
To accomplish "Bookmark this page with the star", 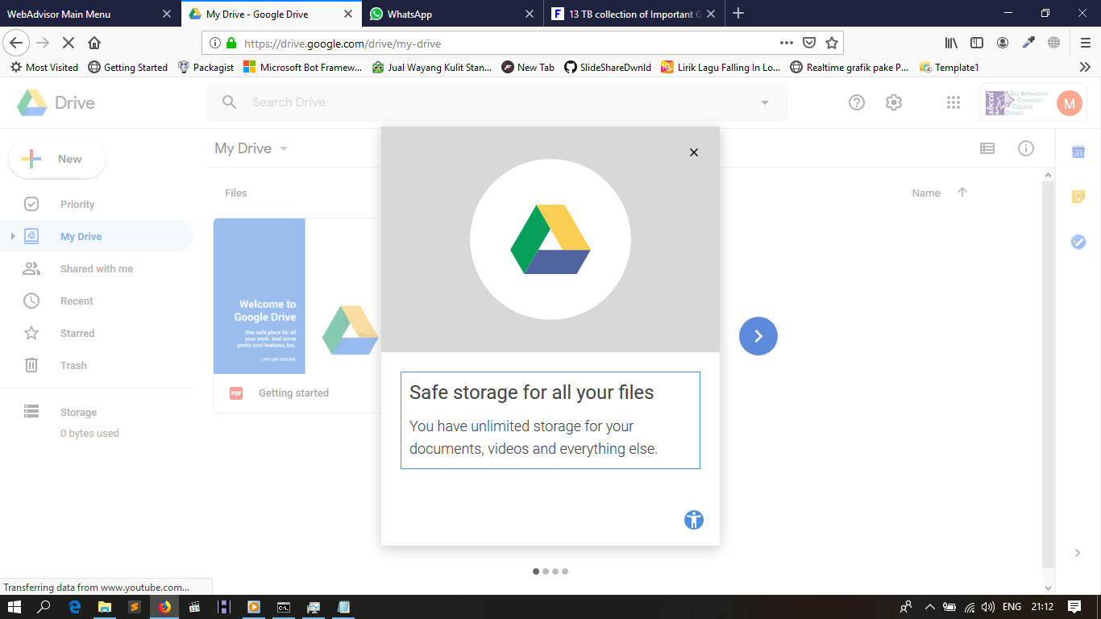I will point(832,43).
